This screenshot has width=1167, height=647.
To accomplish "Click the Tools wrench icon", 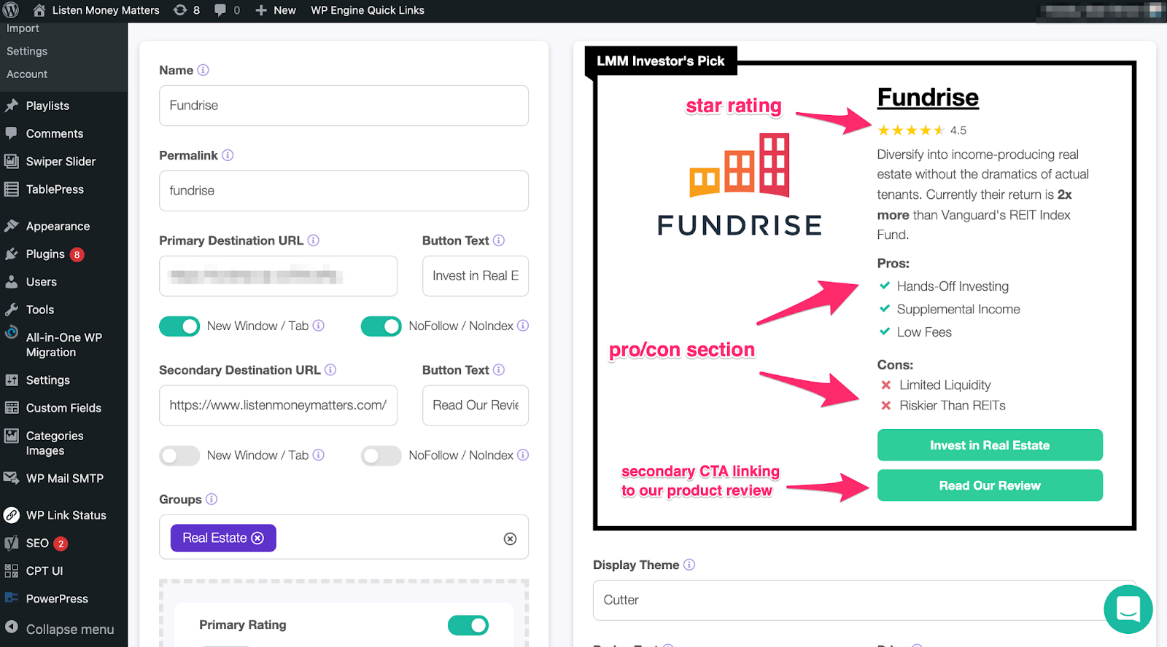I will point(11,310).
